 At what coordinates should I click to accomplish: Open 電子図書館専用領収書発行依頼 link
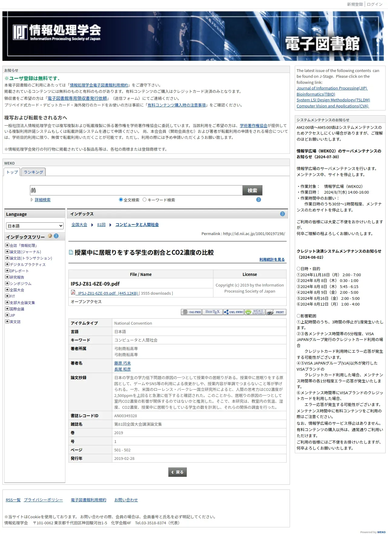(x=77, y=98)
